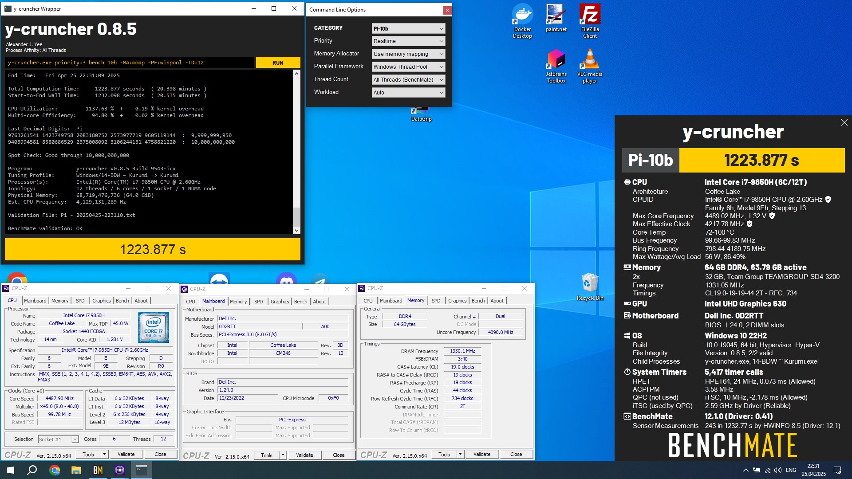
Task: Open the notification center icon
Action: point(837,470)
